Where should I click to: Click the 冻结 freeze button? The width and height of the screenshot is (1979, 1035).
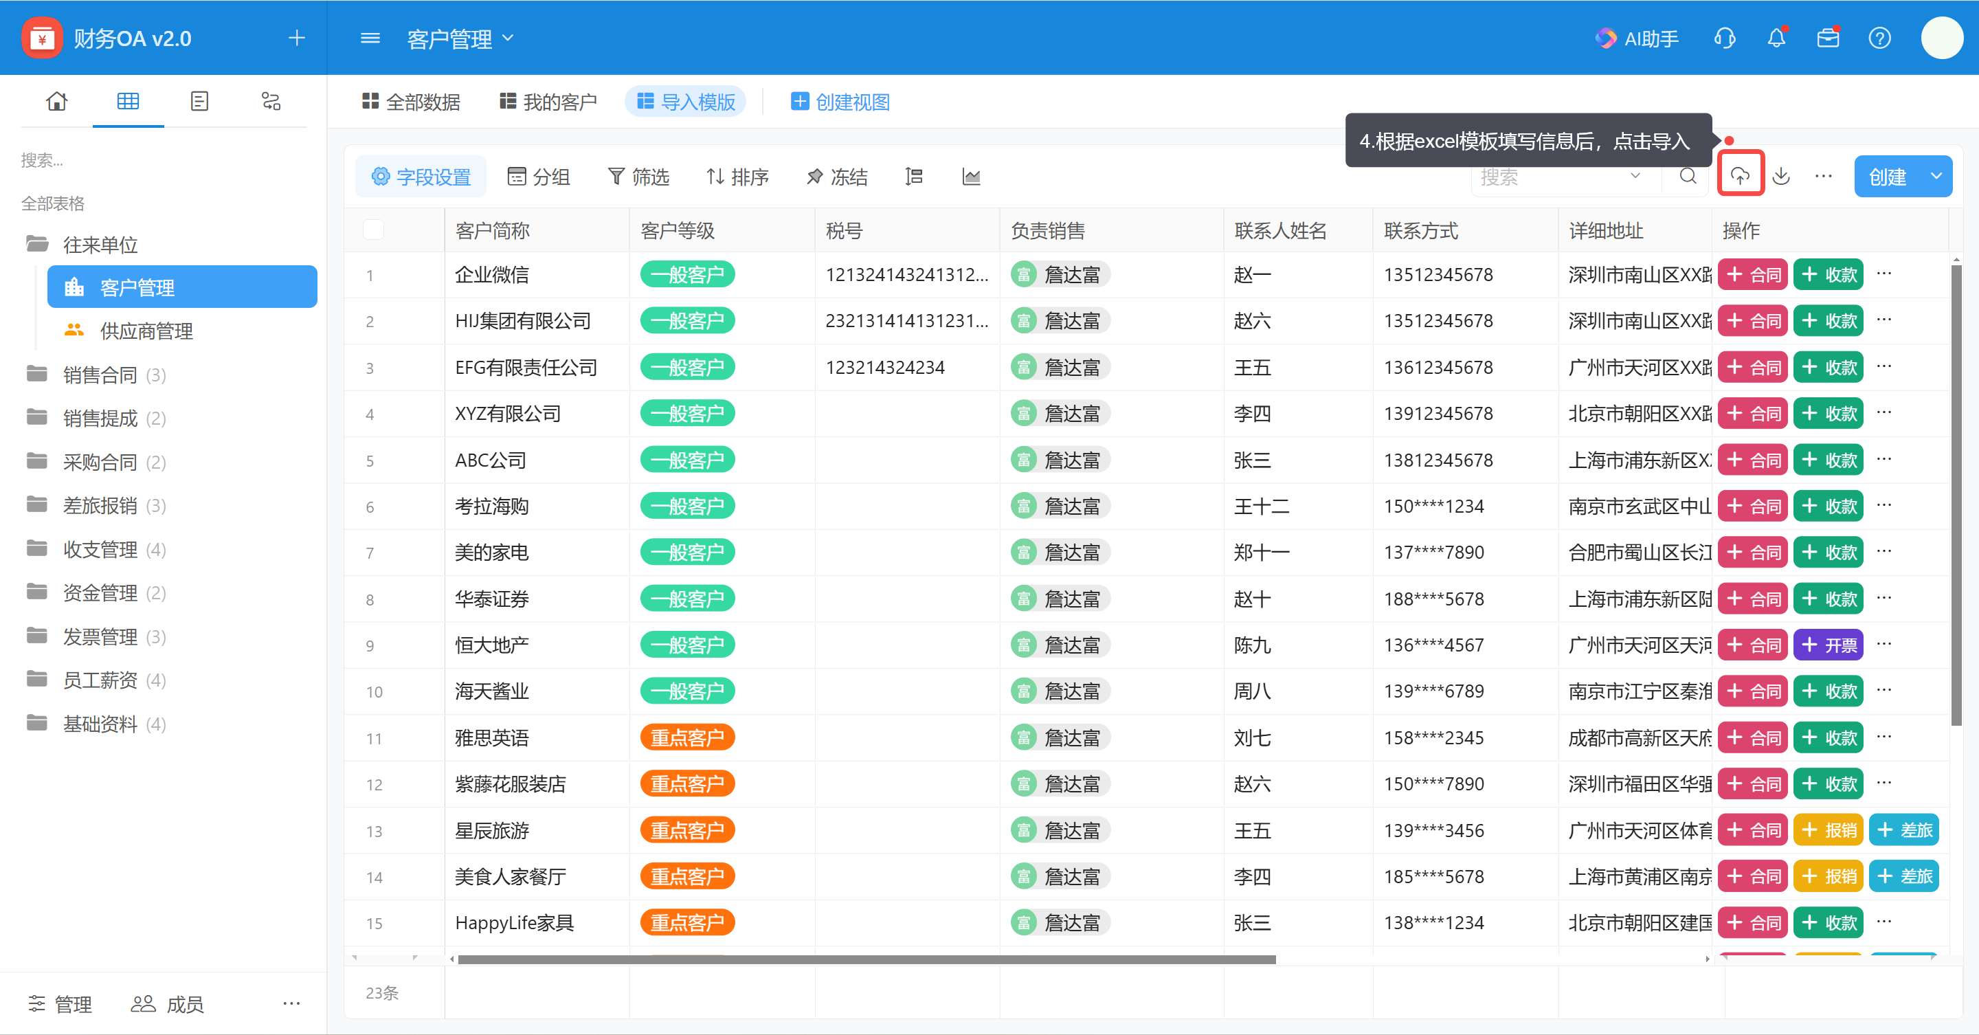(838, 177)
